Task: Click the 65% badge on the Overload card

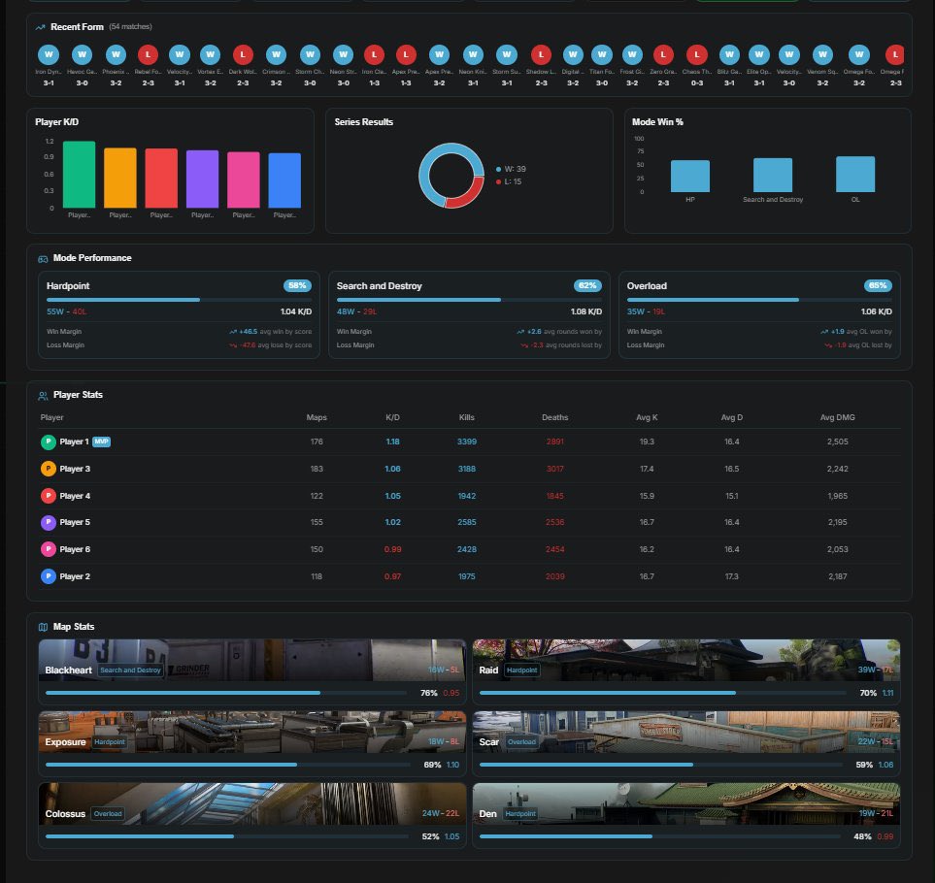Action: (x=876, y=285)
